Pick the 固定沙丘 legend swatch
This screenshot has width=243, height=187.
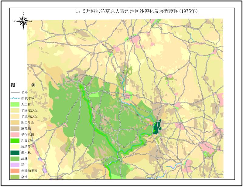pyautogui.click(x=15, y=123)
